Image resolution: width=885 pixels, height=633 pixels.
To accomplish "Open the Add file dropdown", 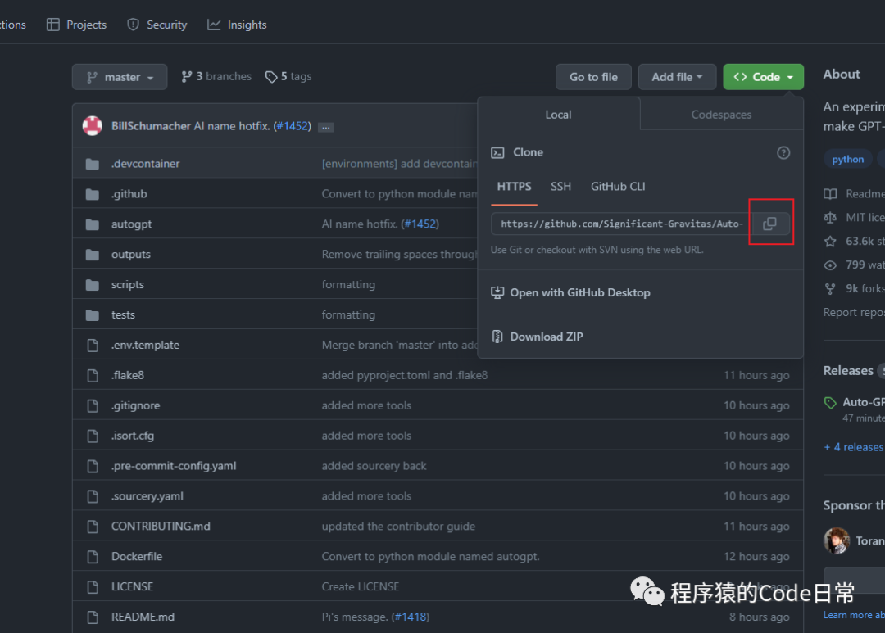I will (x=678, y=77).
